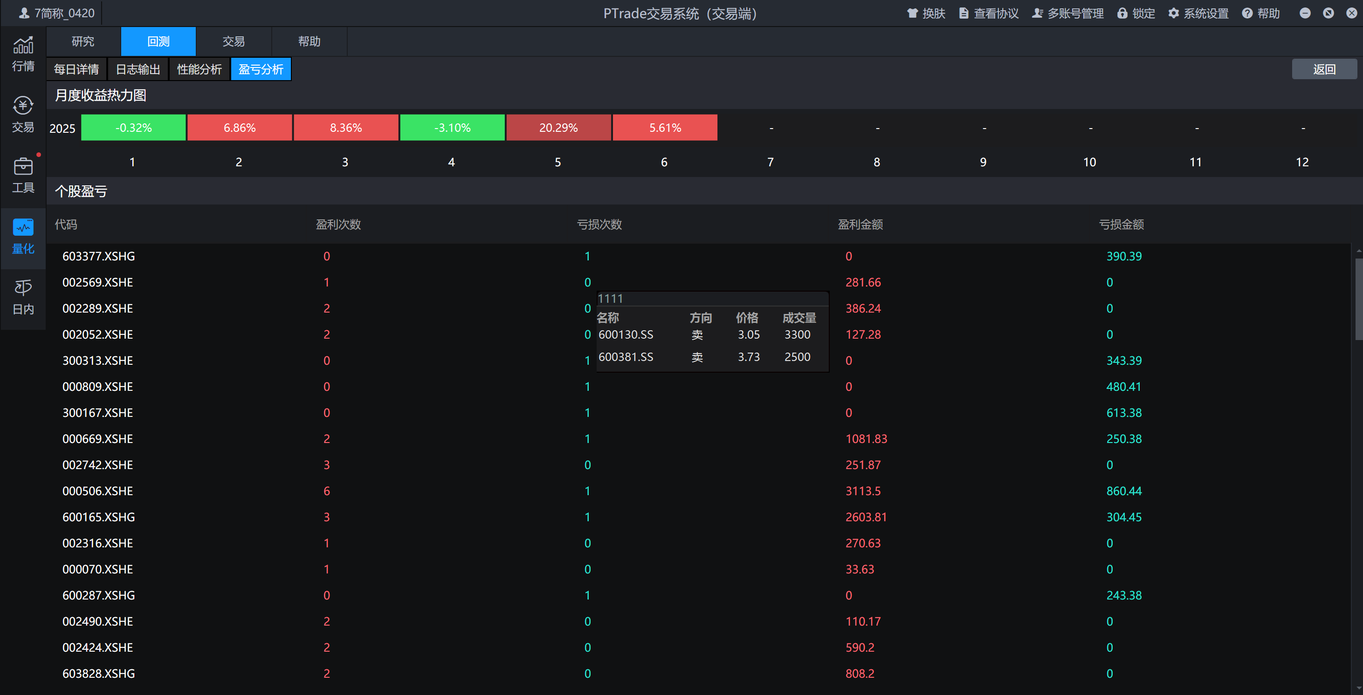This screenshot has height=695, width=1363.
Task: Click the 锁定 lock icon
Action: (1122, 13)
